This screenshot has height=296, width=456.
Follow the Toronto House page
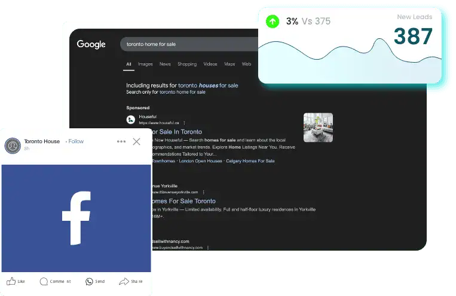pos(76,141)
